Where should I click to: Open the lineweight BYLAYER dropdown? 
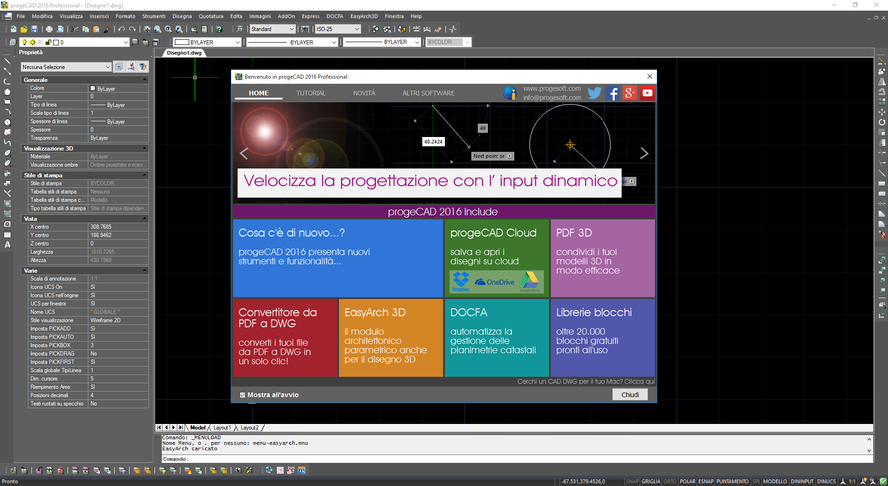click(382, 42)
